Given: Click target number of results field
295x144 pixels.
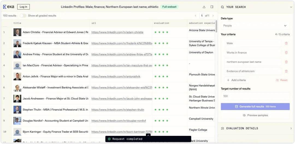Looking at the screenshot, I should click(255, 96).
